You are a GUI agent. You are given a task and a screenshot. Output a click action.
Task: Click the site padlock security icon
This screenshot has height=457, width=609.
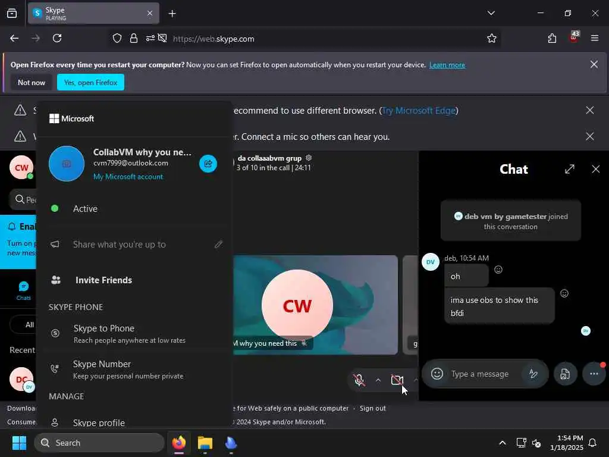pyautogui.click(x=134, y=38)
